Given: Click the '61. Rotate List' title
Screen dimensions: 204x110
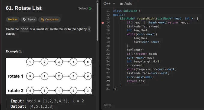Looking at the screenshot, I should coord(24,8).
